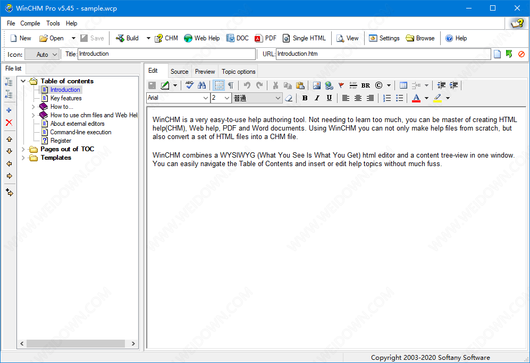Demote item with right arrow icon

pyautogui.click(x=9, y=176)
